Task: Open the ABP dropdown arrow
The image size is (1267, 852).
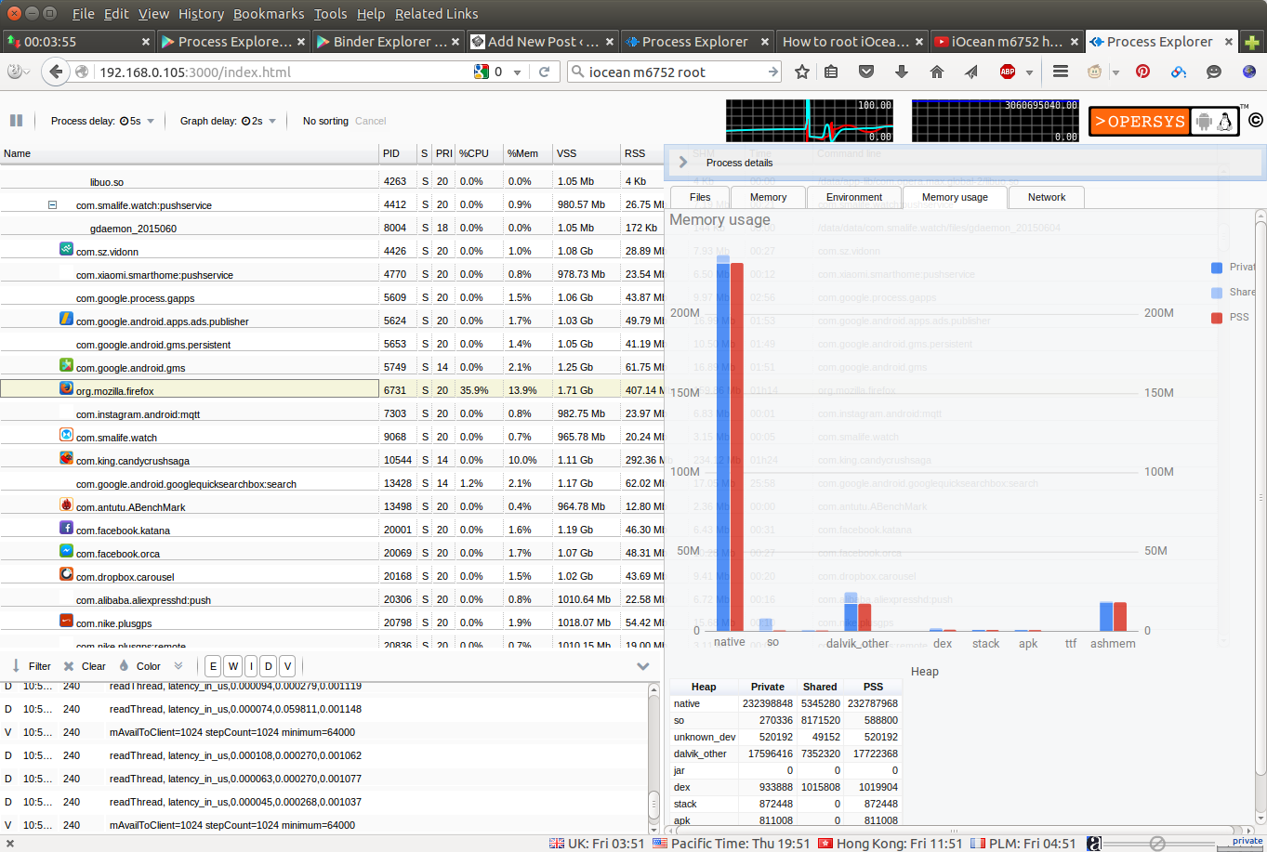Action: pyautogui.click(x=1029, y=72)
